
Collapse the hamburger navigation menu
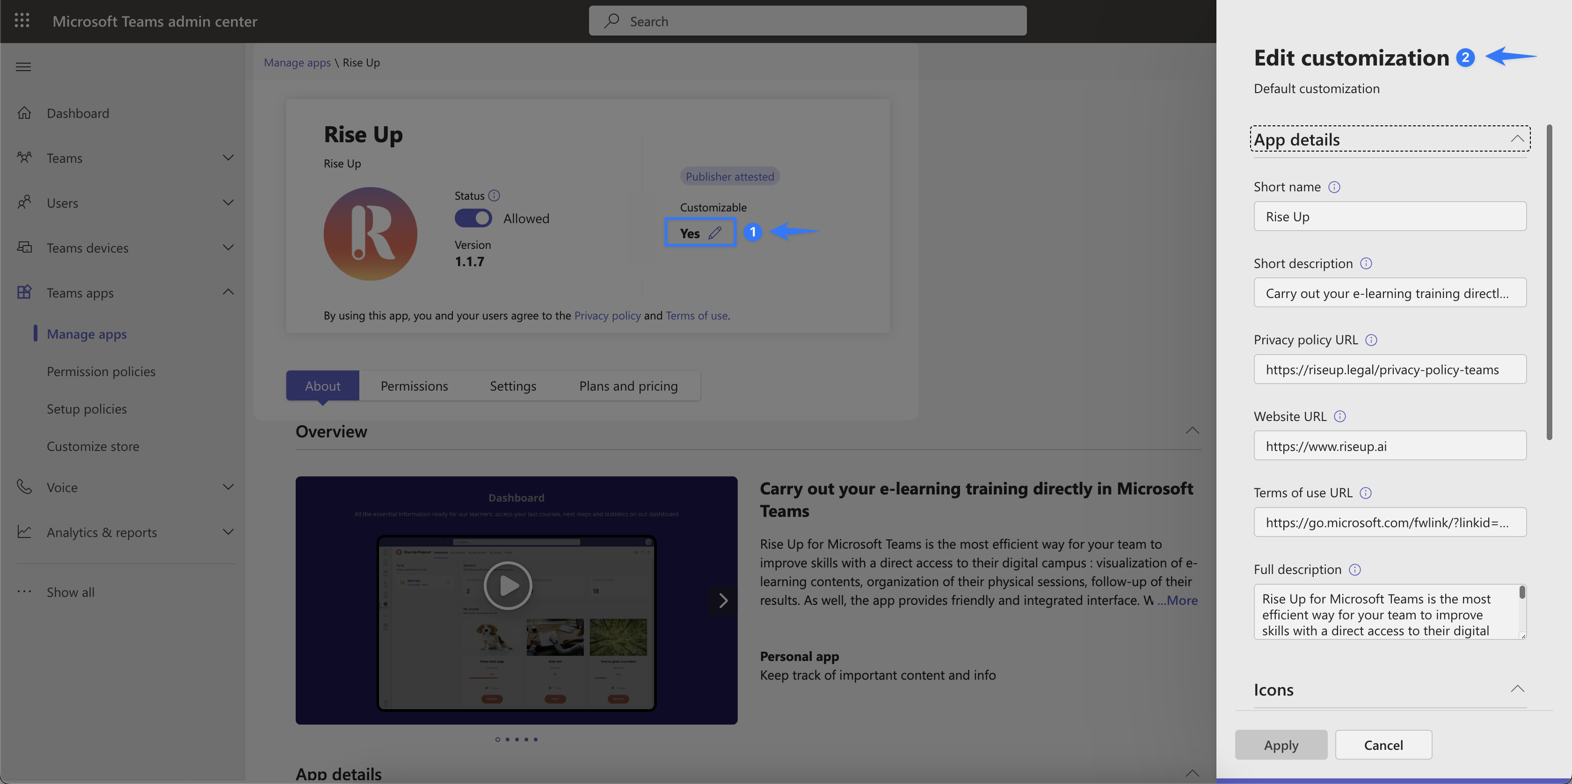(23, 66)
